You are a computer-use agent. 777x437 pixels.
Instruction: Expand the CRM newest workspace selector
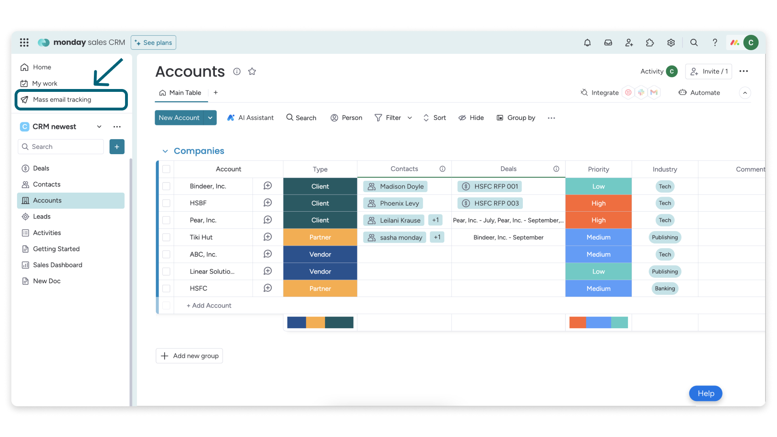tap(99, 127)
